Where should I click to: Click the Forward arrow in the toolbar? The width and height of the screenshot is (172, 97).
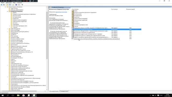tap(4, 5)
